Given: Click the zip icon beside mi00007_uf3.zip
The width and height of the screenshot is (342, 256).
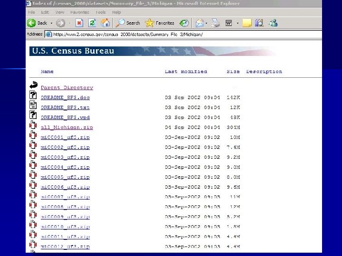Looking at the screenshot, I should click(x=33, y=194).
